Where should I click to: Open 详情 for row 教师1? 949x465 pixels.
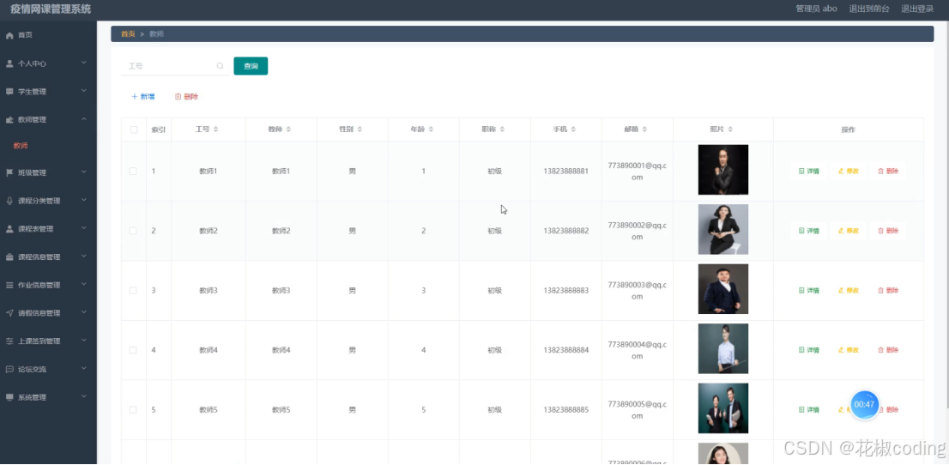(808, 172)
